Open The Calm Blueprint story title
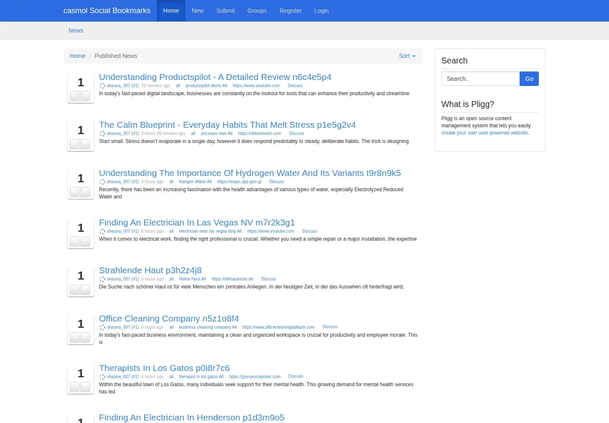The height and width of the screenshot is (423, 609). coord(227,125)
